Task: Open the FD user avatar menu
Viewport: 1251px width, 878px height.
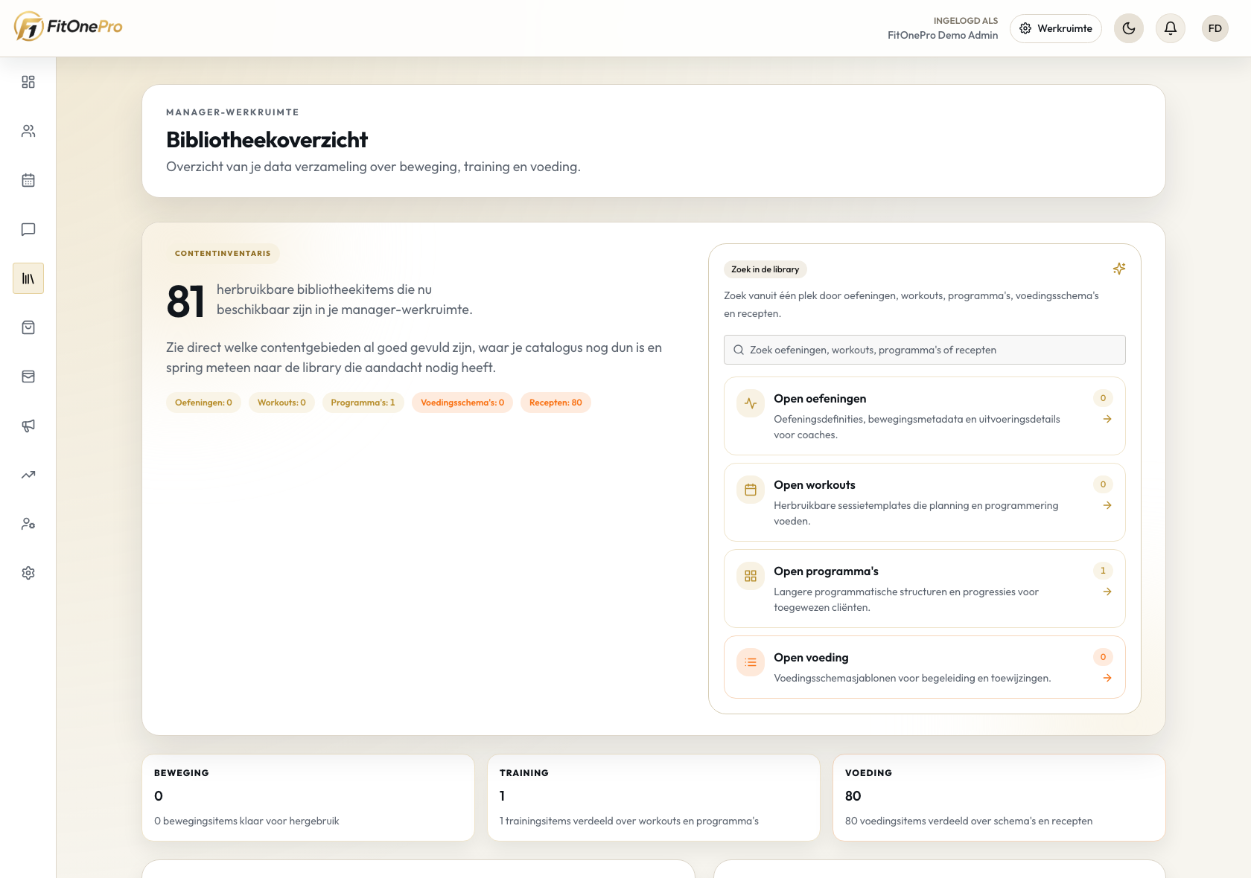Action: click(1215, 28)
